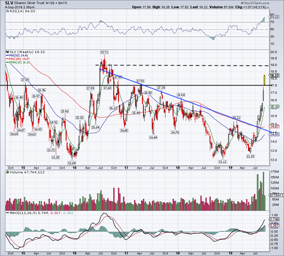This screenshot has height=256, width=284.
Task: Click the MACD(12,26,9) legend text
Action: [41, 213]
